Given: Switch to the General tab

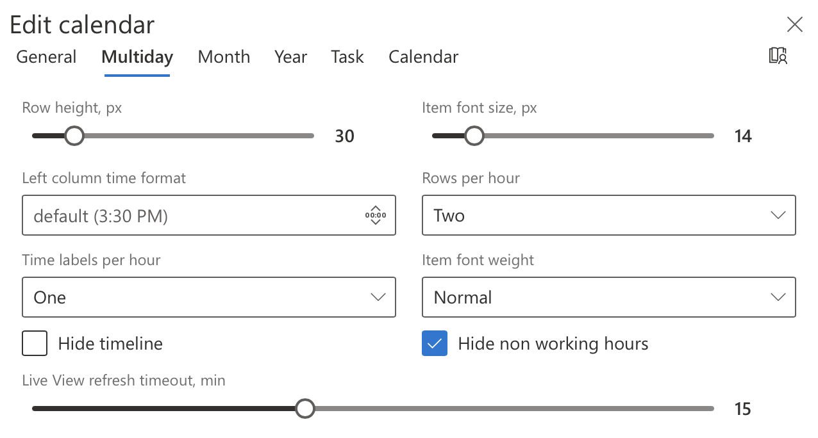Looking at the screenshot, I should (46, 57).
